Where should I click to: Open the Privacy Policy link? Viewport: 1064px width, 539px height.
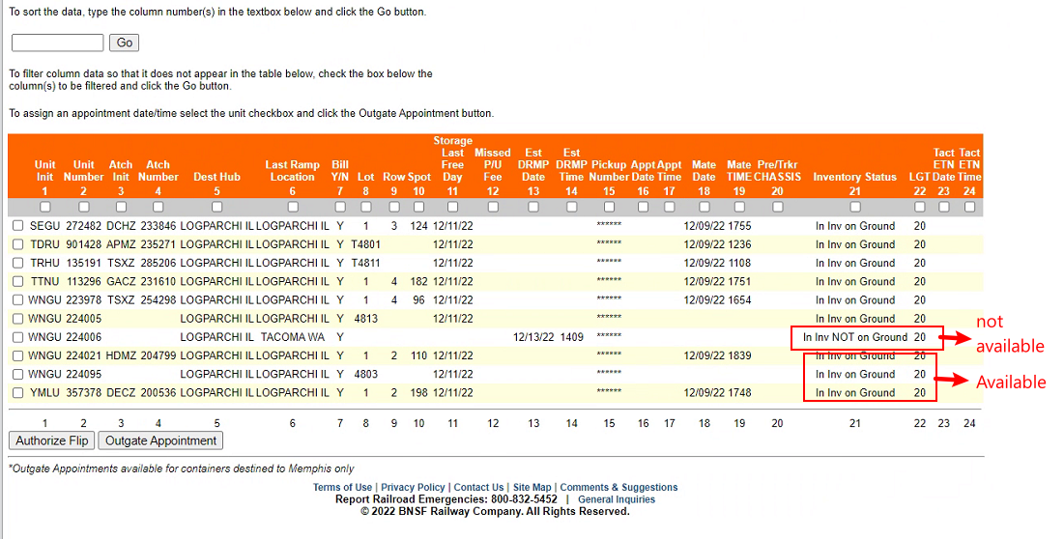413,488
